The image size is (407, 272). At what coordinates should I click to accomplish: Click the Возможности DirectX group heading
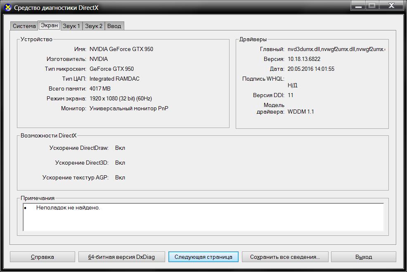(x=49, y=136)
